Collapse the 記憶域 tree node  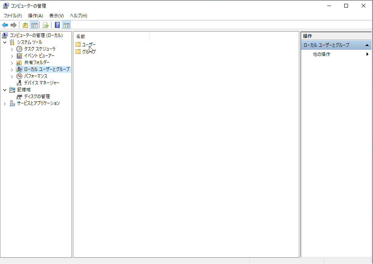[5, 90]
